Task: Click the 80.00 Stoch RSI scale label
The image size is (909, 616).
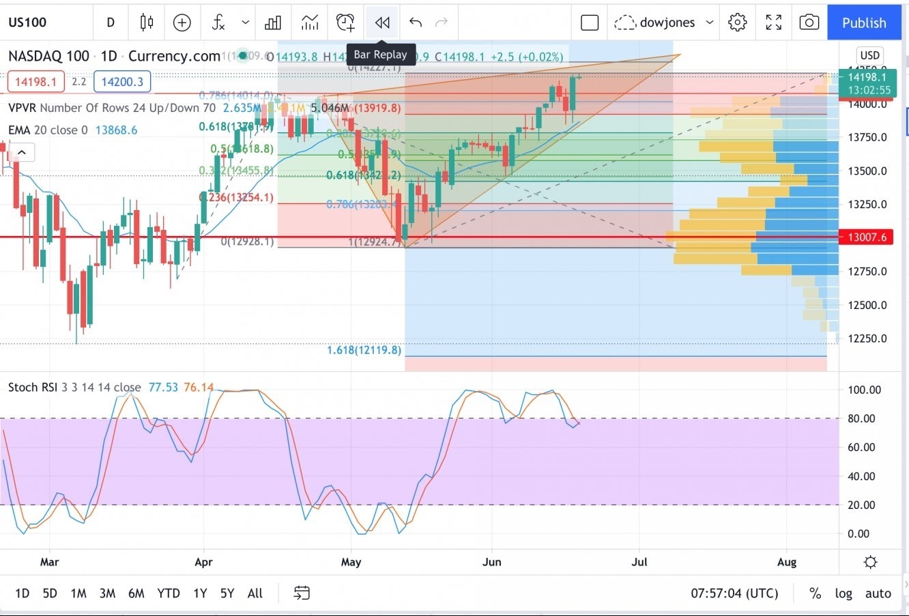Action: pos(861,418)
